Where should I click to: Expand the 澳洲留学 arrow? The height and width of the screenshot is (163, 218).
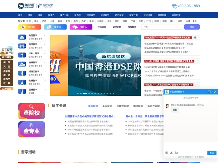[45, 62]
